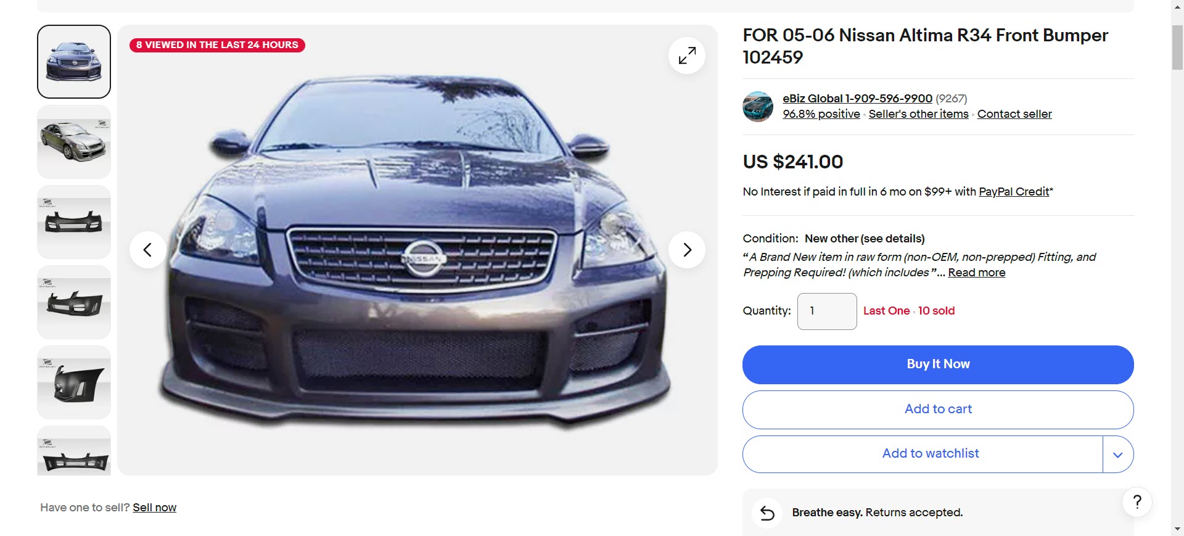Screen dimensions: 1184x536
Task: Open the Contact seller link
Action: (1014, 114)
